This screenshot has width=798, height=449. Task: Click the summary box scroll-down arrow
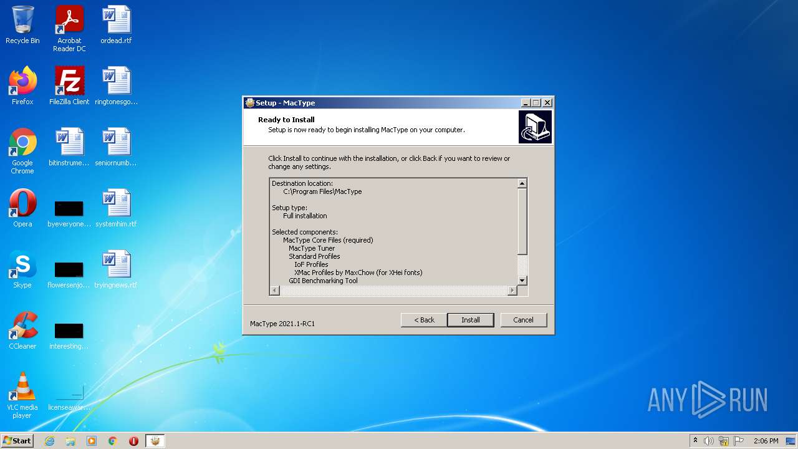[x=522, y=280]
